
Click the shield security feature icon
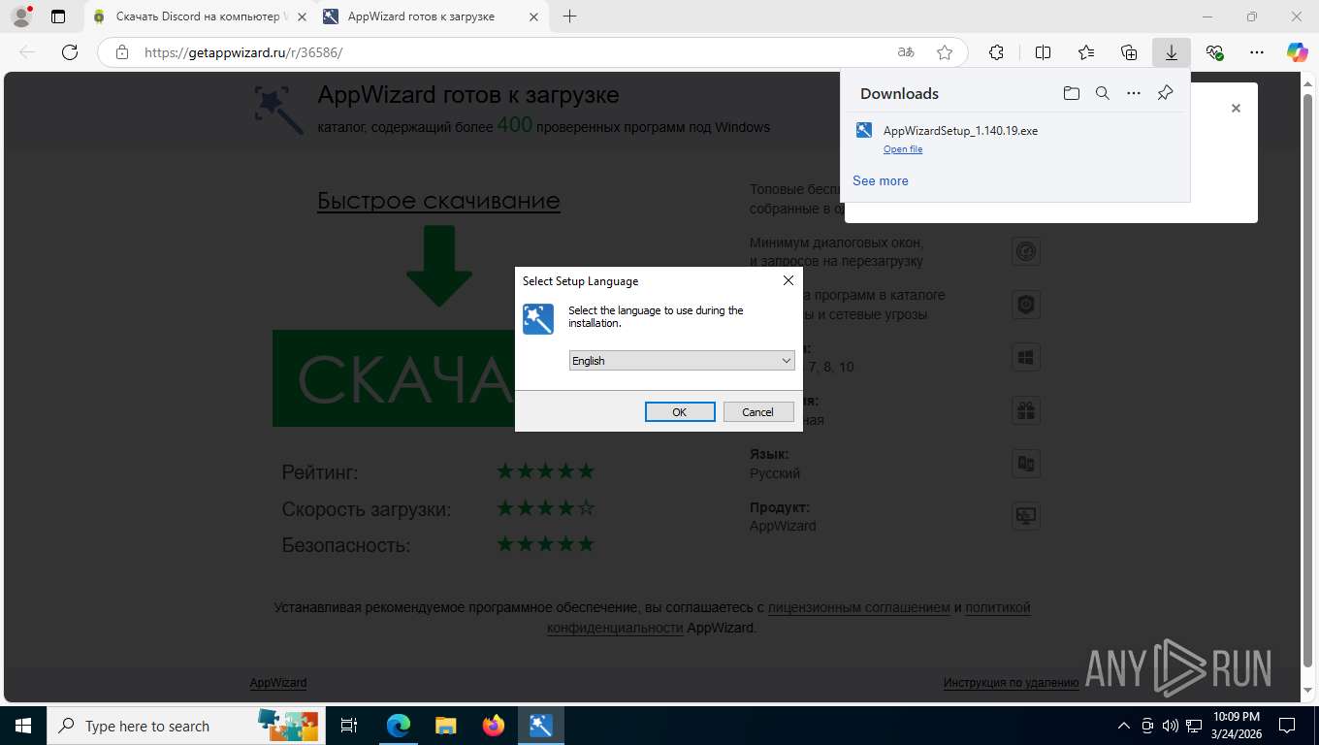[1026, 305]
